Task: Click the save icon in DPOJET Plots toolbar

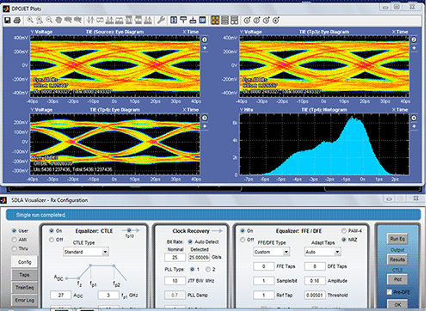Action: click(8, 21)
